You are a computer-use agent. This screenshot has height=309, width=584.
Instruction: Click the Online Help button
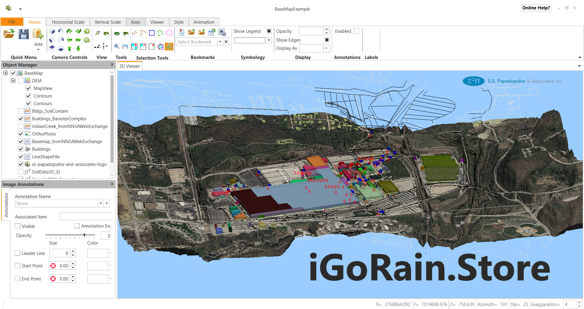[x=536, y=8]
